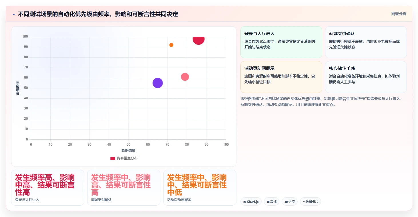Click the 图表分析 label in header
This screenshot has height=217, width=418.
coord(399,14)
